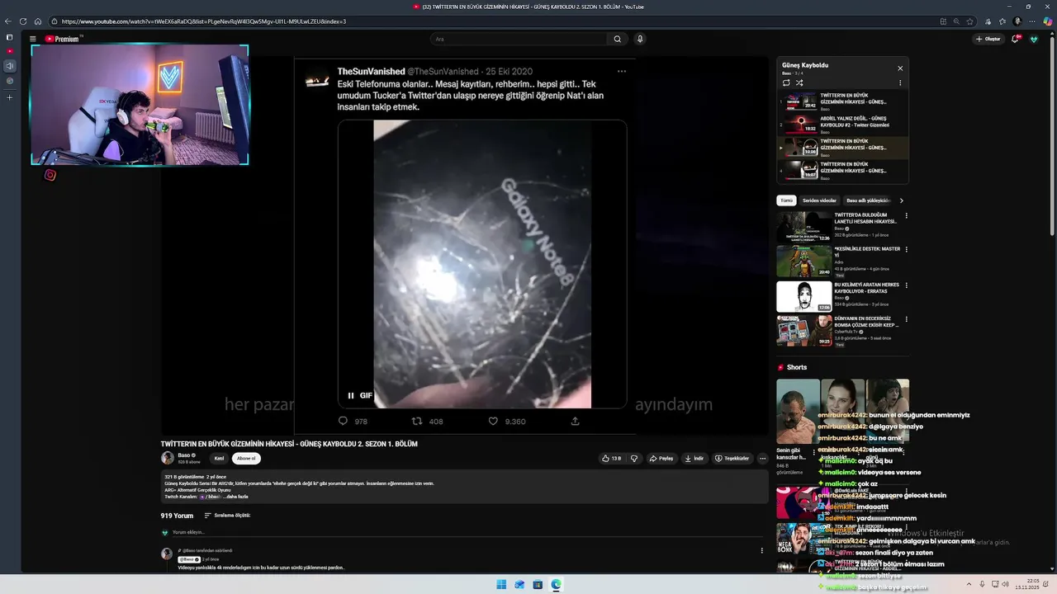Open TWITTER'DA BULDUĞUM LANETLİ HESABIN thumbnail
This screenshot has width=1057, height=594.
pyautogui.click(x=803, y=226)
